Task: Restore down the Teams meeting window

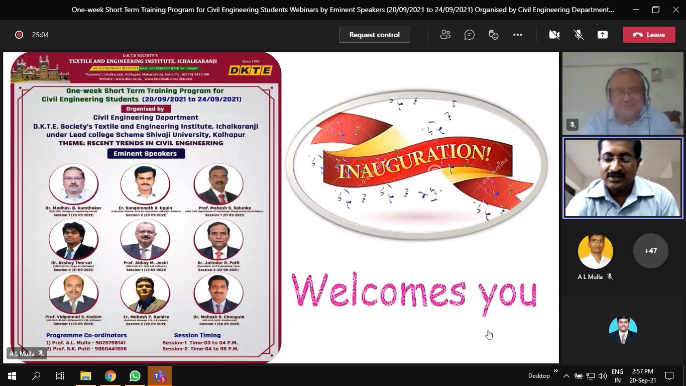Action: [x=656, y=10]
